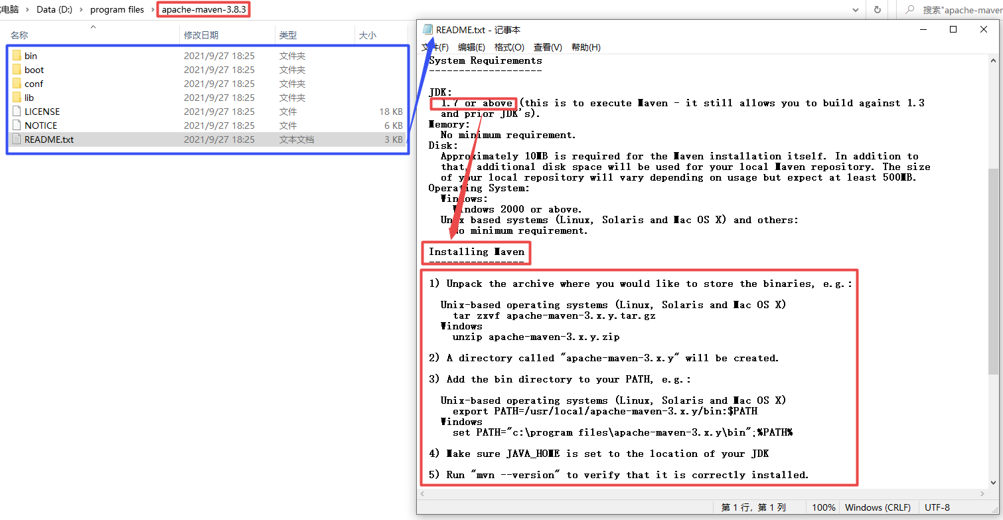This screenshot has width=1003, height=520.
Task: Click the bin folder name
Action: point(31,56)
